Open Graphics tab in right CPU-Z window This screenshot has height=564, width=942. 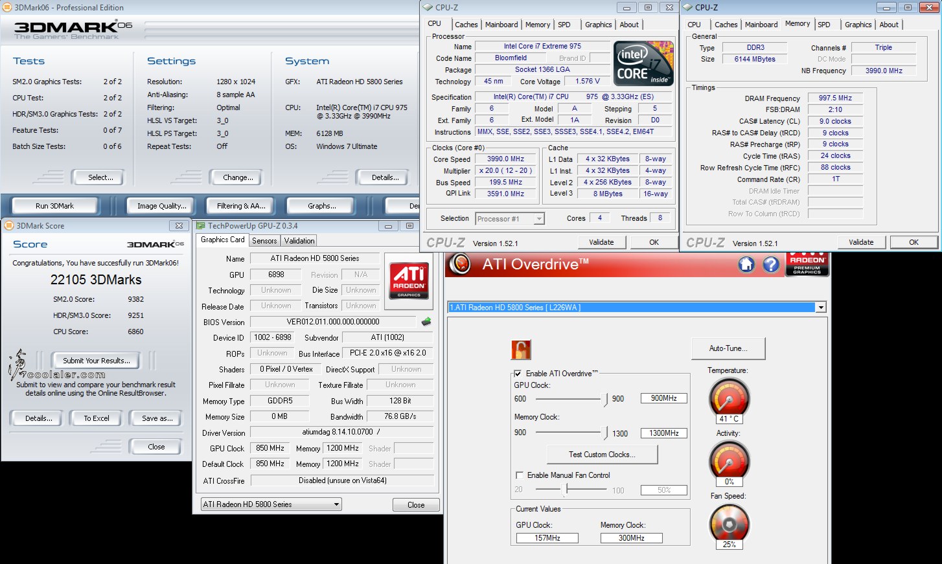858,25
